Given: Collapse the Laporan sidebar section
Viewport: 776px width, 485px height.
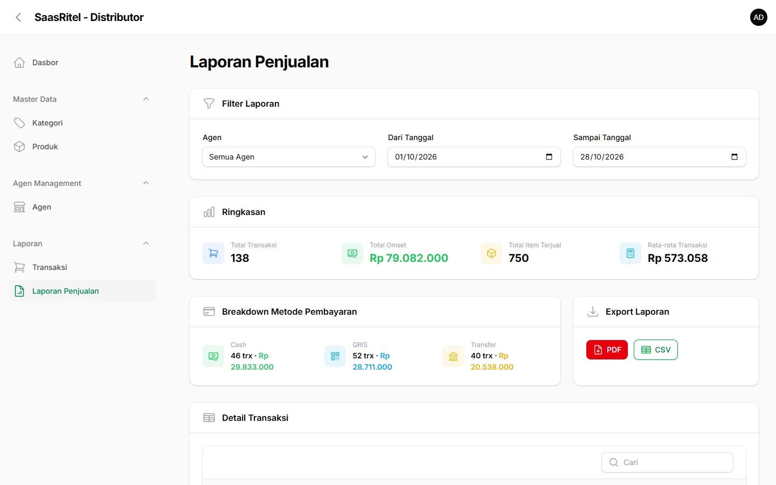Looking at the screenshot, I should point(146,244).
